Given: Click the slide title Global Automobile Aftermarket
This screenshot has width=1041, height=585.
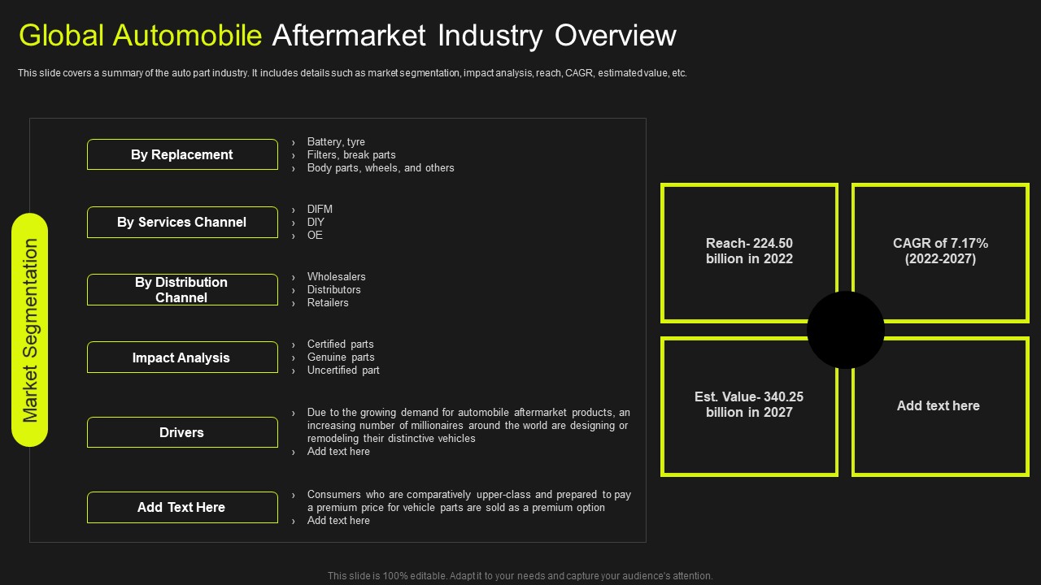Looking at the screenshot, I should coord(347,36).
